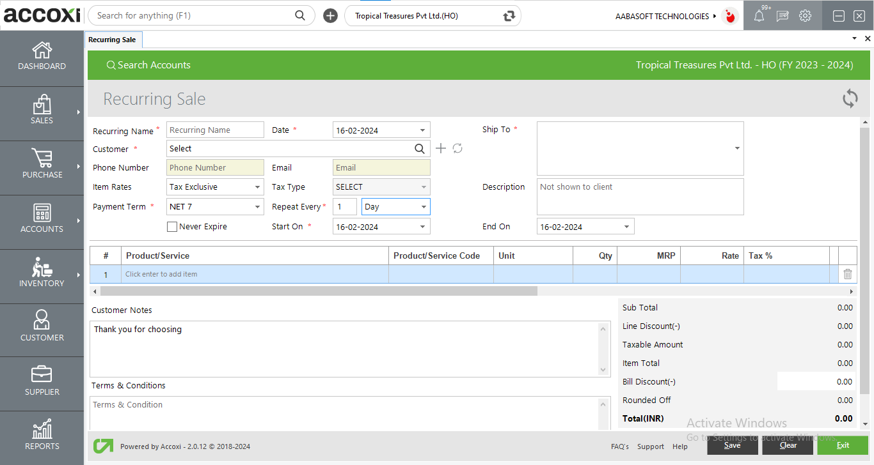This screenshot has height=465, width=874.
Task: Click the magnifier in the Customer field
Action: point(420,148)
